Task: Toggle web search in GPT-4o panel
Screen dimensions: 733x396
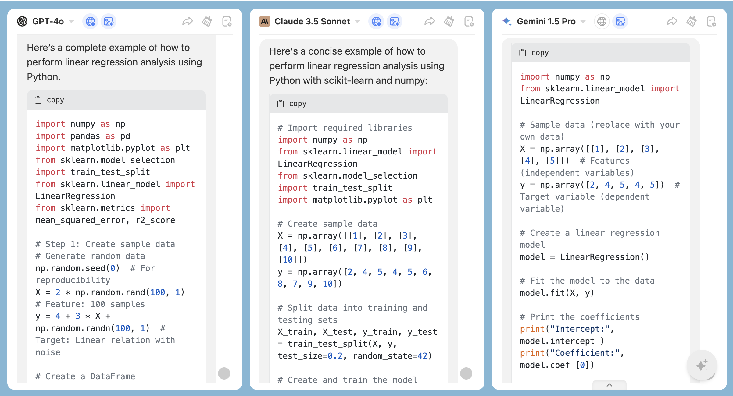Action: click(90, 21)
